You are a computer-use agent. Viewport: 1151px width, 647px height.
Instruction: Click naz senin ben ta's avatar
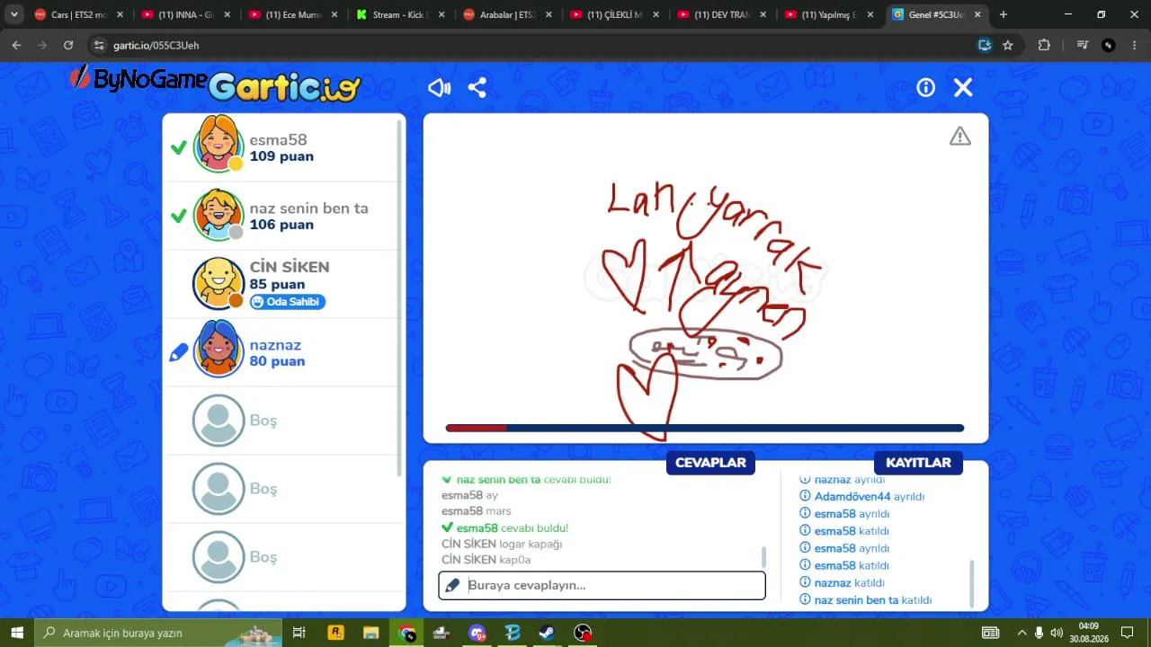tap(219, 215)
